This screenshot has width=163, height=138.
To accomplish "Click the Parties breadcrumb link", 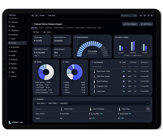I will (42, 16).
